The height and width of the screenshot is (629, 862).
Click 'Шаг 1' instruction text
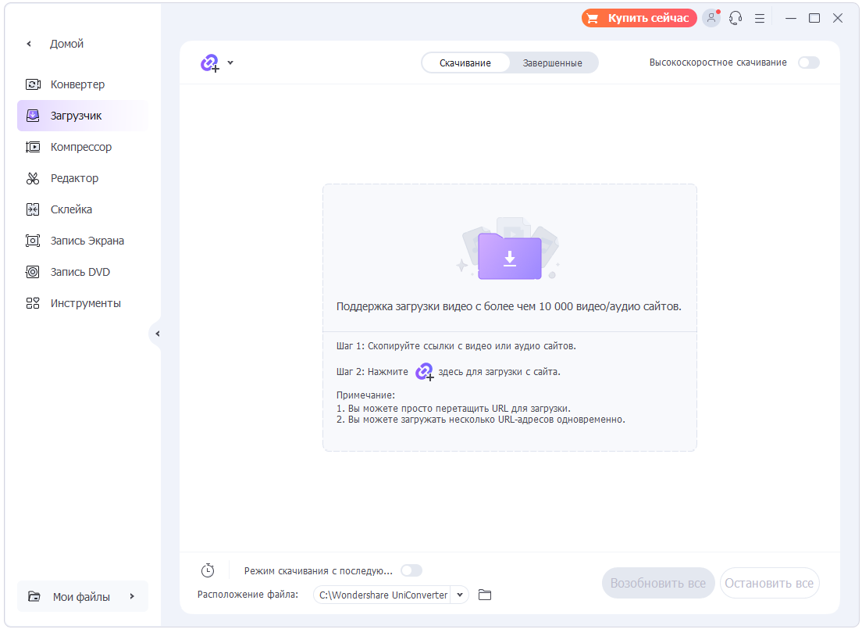click(456, 346)
